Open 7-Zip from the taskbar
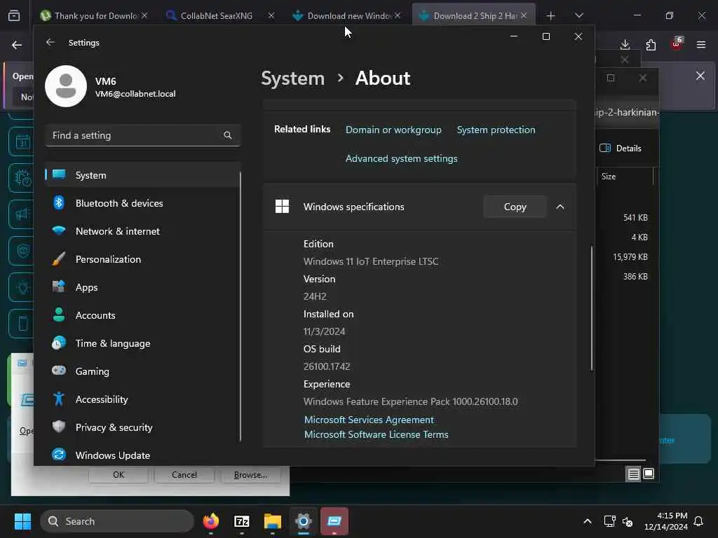Screen dimensions: 718x538 coord(242,521)
